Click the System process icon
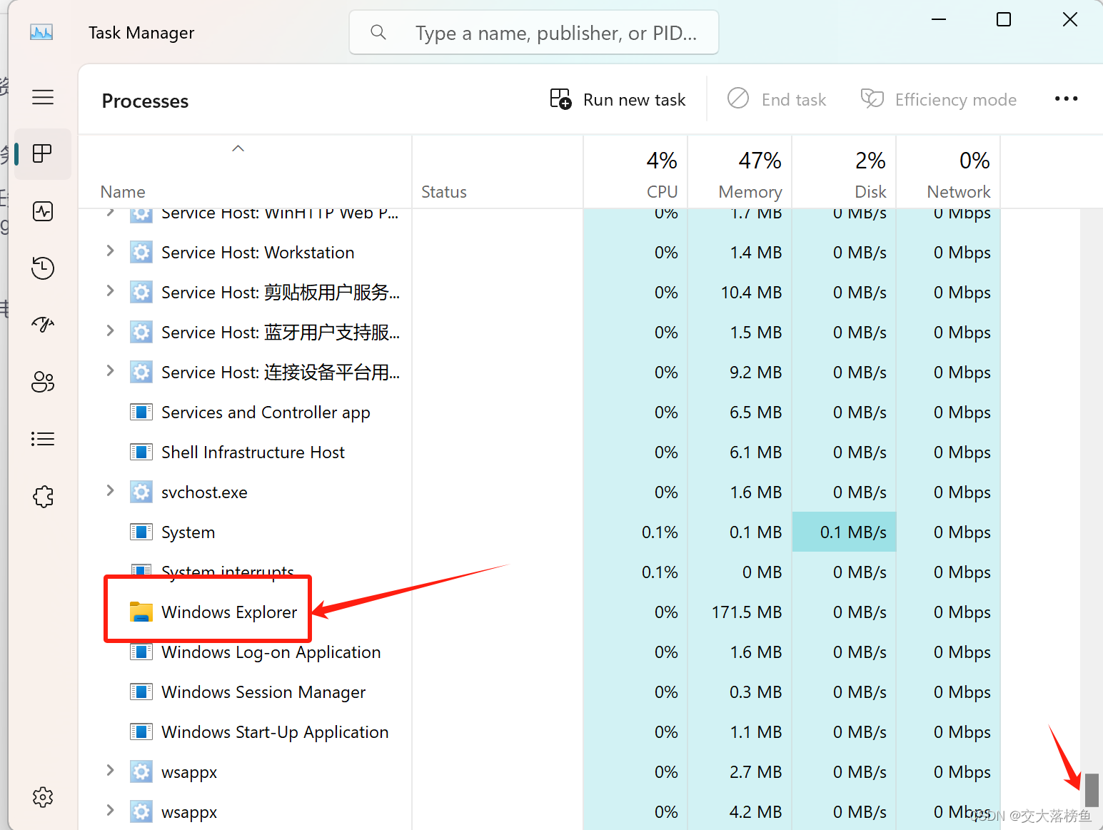 pos(141,532)
